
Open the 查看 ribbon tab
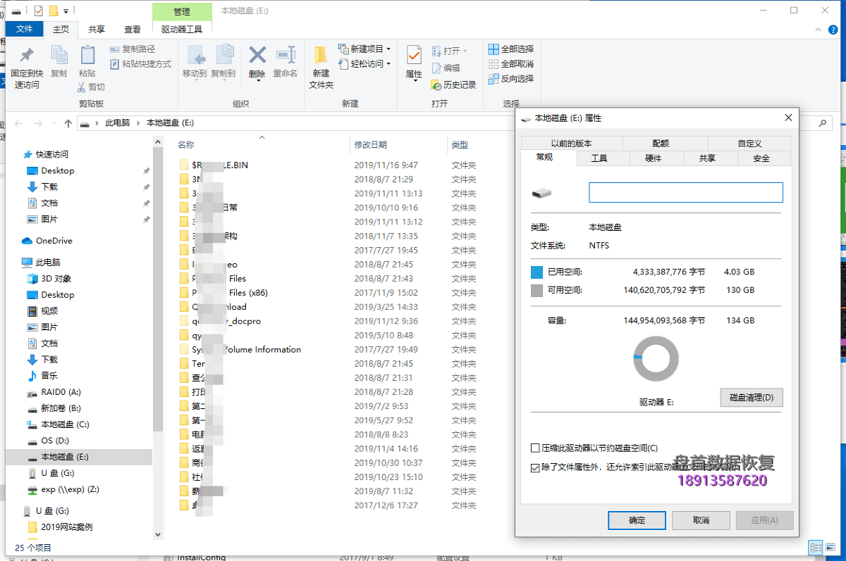coord(133,30)
